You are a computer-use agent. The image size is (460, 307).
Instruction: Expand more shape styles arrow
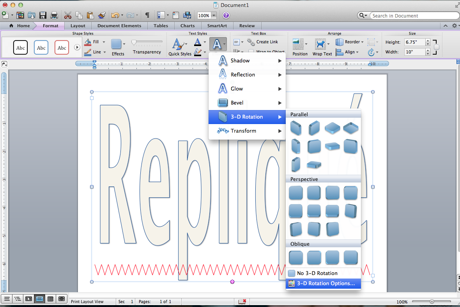77,47
